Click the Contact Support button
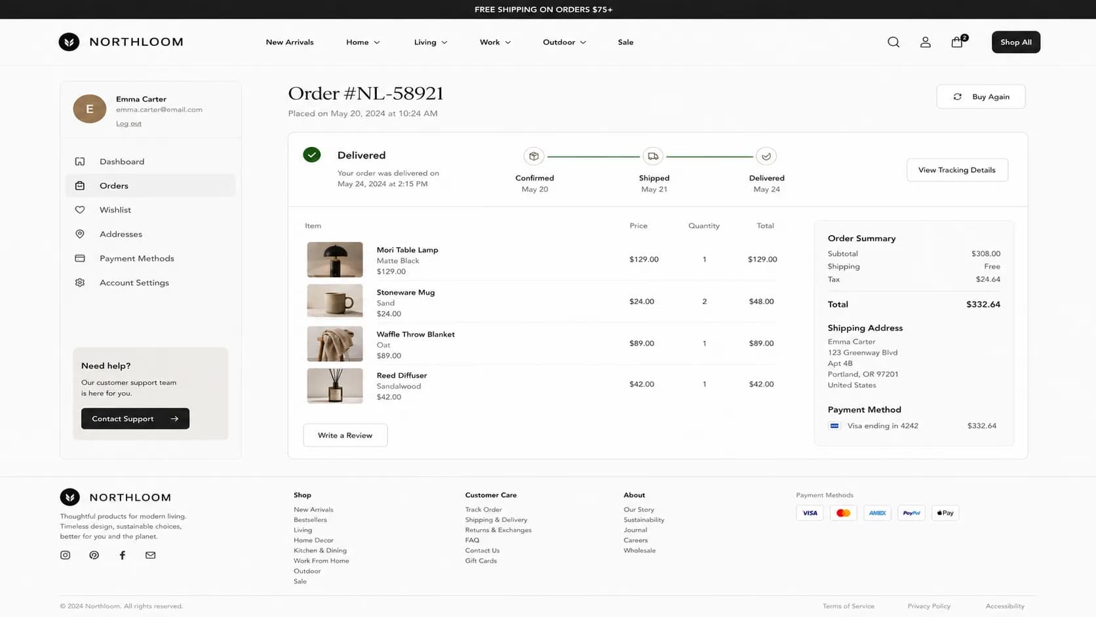This screenshot has width=1096, height=617. click(x=135, y=418)
